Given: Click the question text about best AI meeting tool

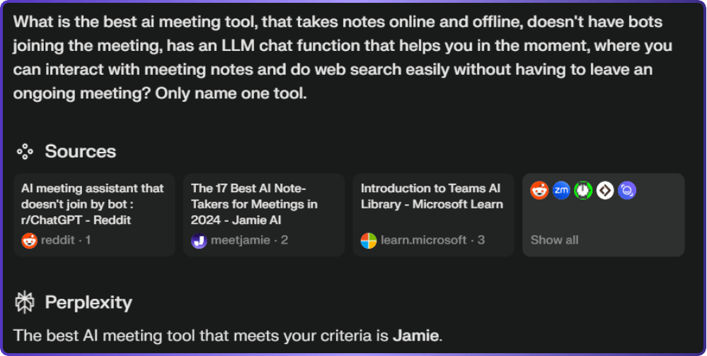Looking at the screenshot, I should click(x=343, y=58).
